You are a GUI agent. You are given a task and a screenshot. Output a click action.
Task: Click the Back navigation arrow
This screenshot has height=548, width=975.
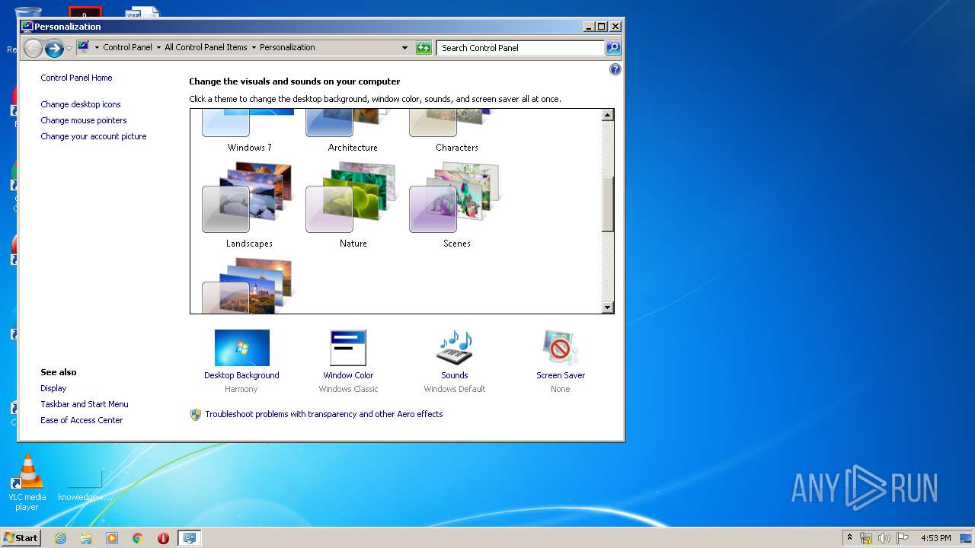33,48
